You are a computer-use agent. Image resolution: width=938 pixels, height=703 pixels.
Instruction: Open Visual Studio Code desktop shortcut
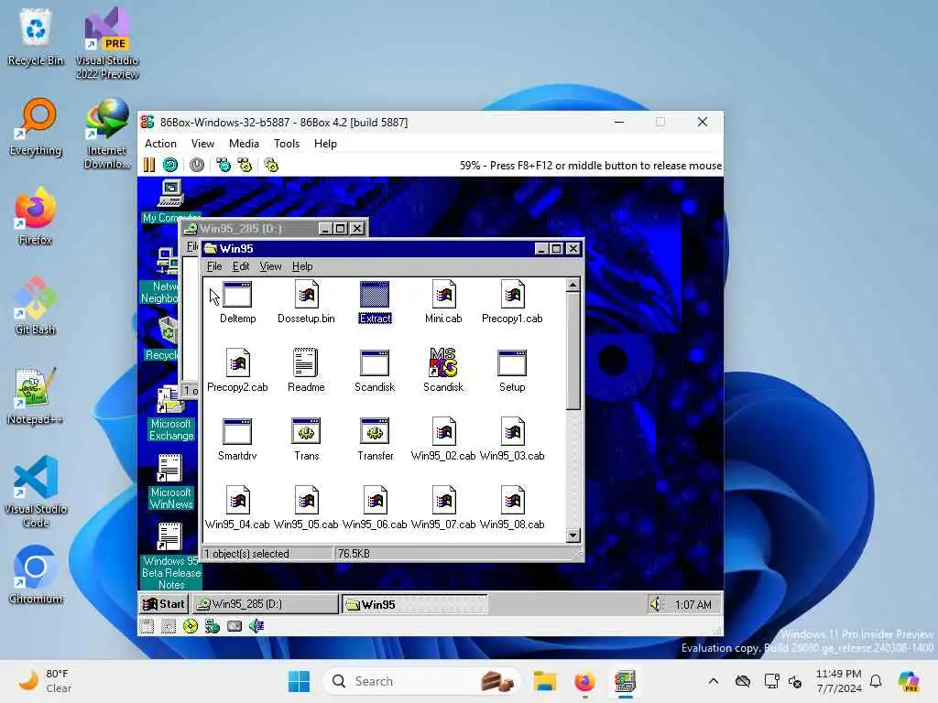tap(36, 492)
